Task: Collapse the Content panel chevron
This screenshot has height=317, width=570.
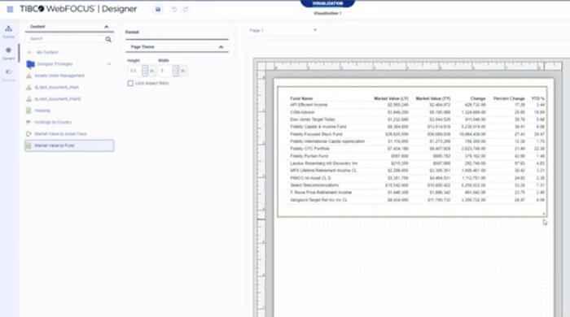Action: 106,27
